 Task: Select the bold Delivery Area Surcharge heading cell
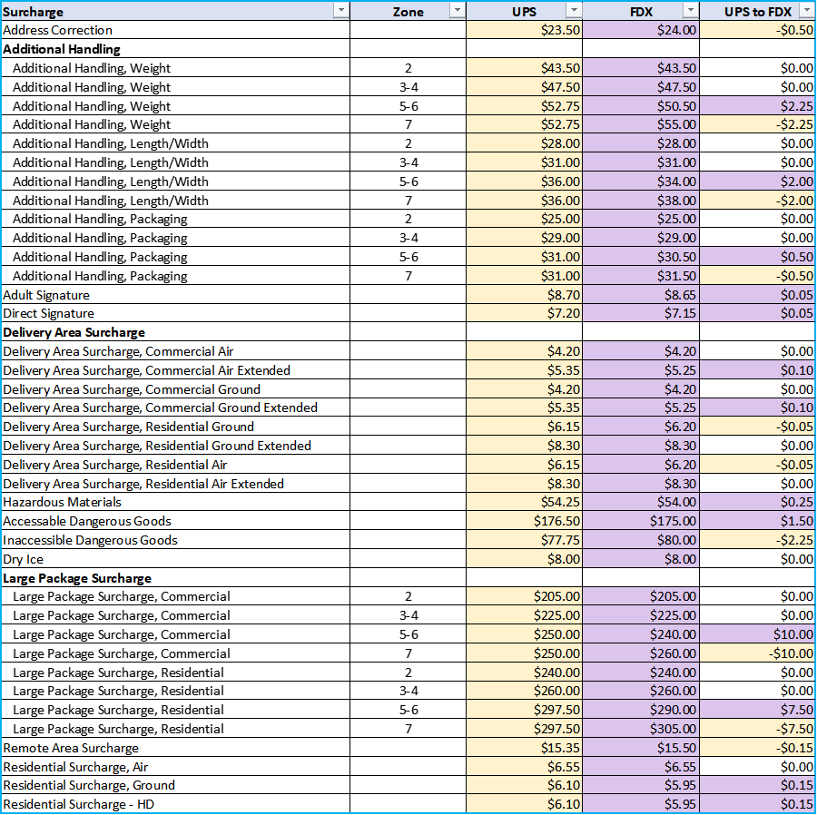(175, 332)
